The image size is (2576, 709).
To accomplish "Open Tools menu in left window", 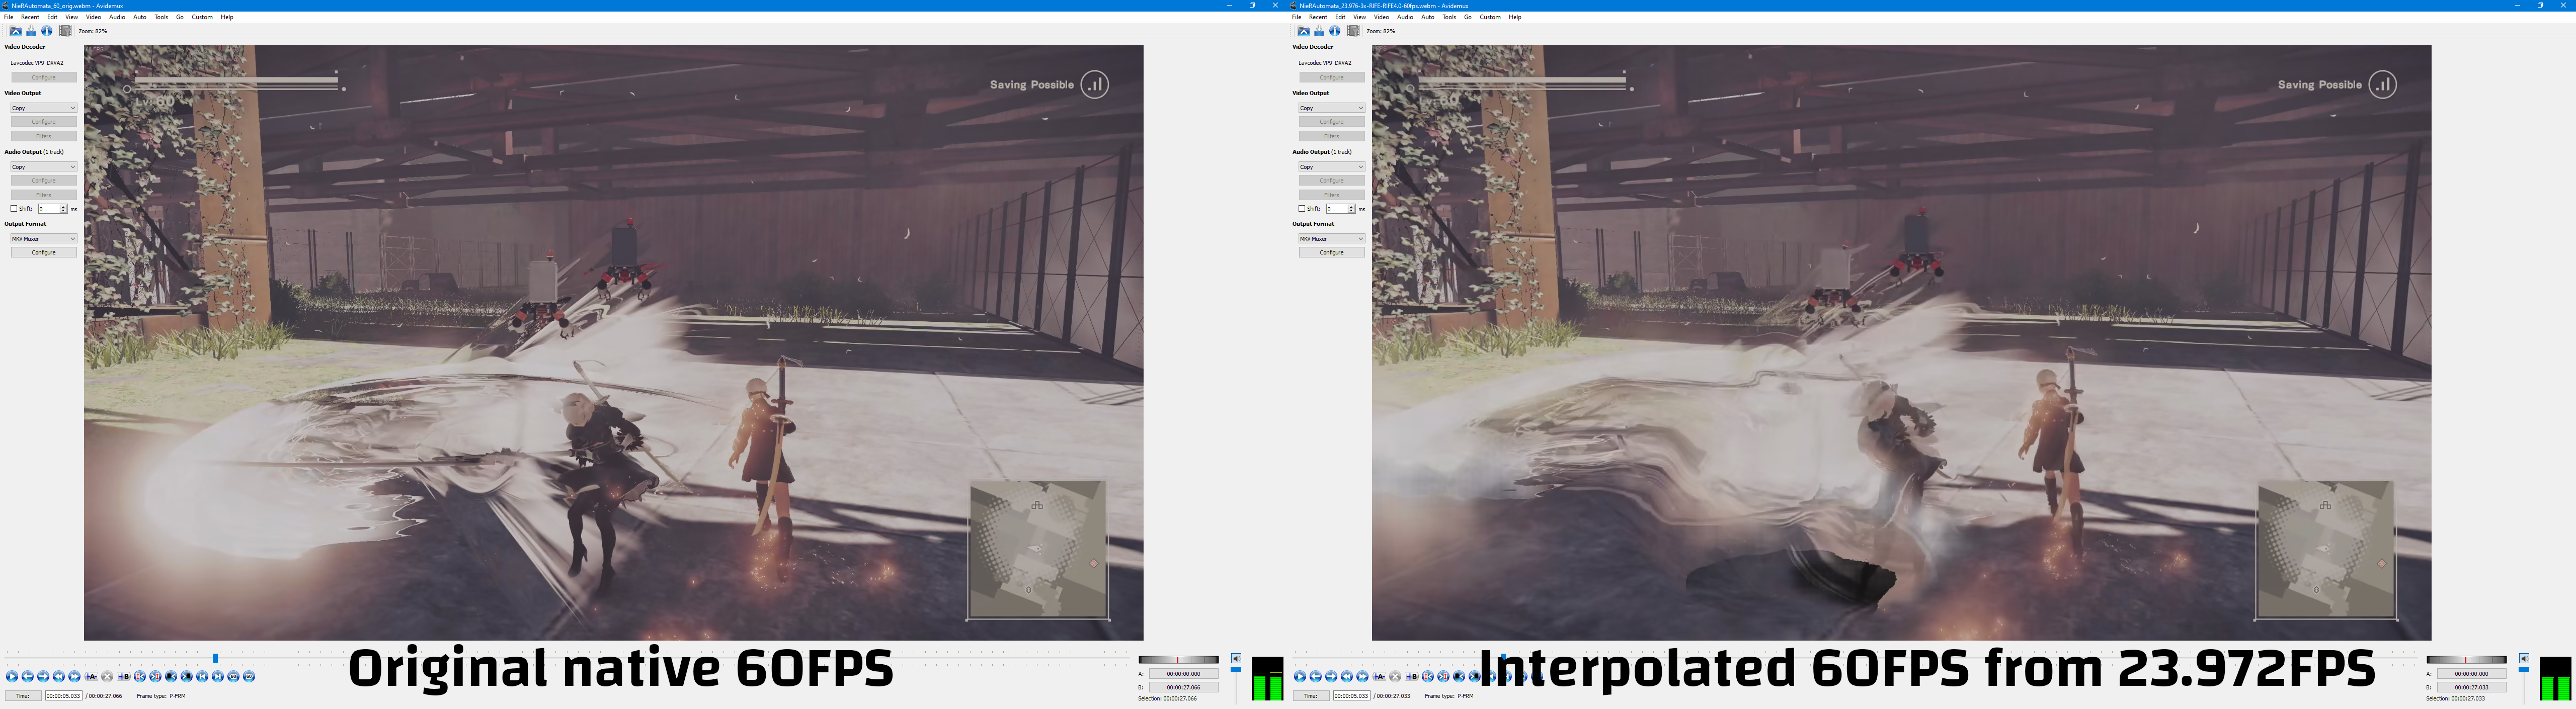I will pos(161,17).
